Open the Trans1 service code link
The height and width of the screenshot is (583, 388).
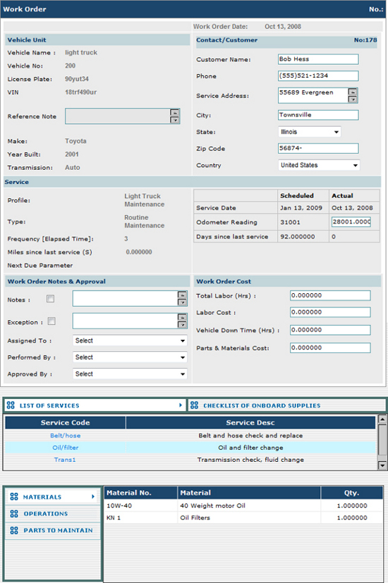pyautogui.click(x=65, y=460)
